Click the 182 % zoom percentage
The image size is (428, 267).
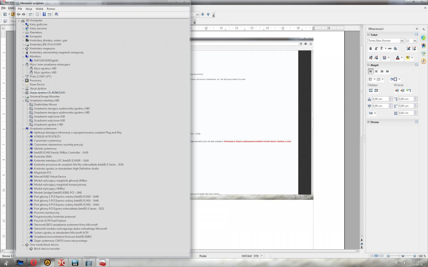tap(422, 256)
